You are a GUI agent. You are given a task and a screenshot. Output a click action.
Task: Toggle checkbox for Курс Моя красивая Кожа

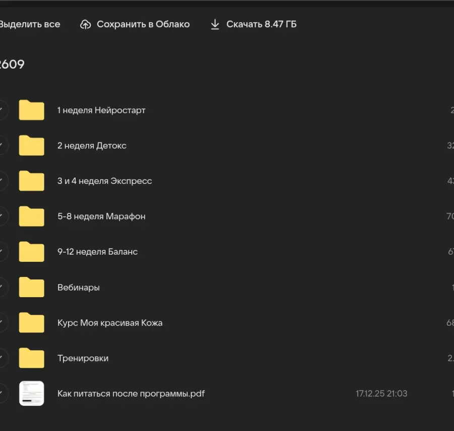3,323
